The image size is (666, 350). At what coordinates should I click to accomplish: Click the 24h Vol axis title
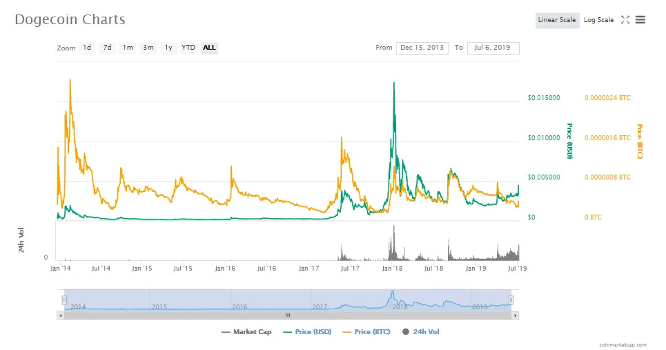point(21,240)
